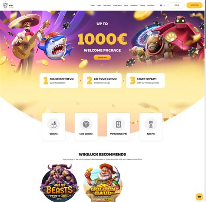Select the Virtual Sports field icon
This screenshot has width=206, height=202.
point(119,125)
